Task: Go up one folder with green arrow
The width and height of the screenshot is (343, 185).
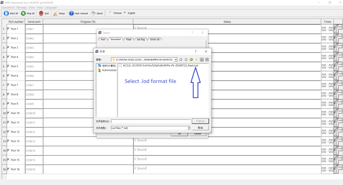Action: tap(191, 60)
